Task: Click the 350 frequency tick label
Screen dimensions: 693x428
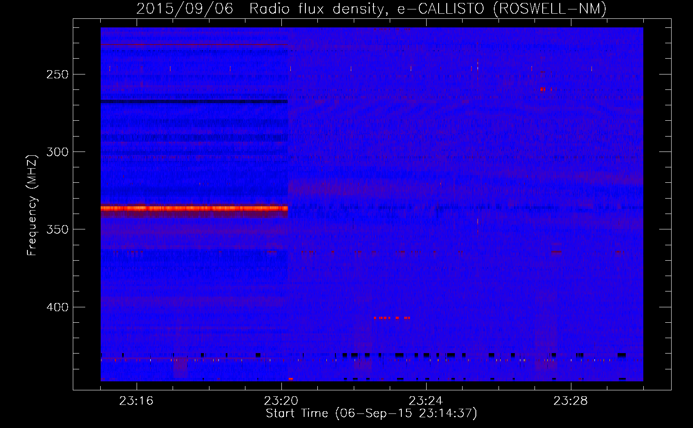Action: click(57, 230)
